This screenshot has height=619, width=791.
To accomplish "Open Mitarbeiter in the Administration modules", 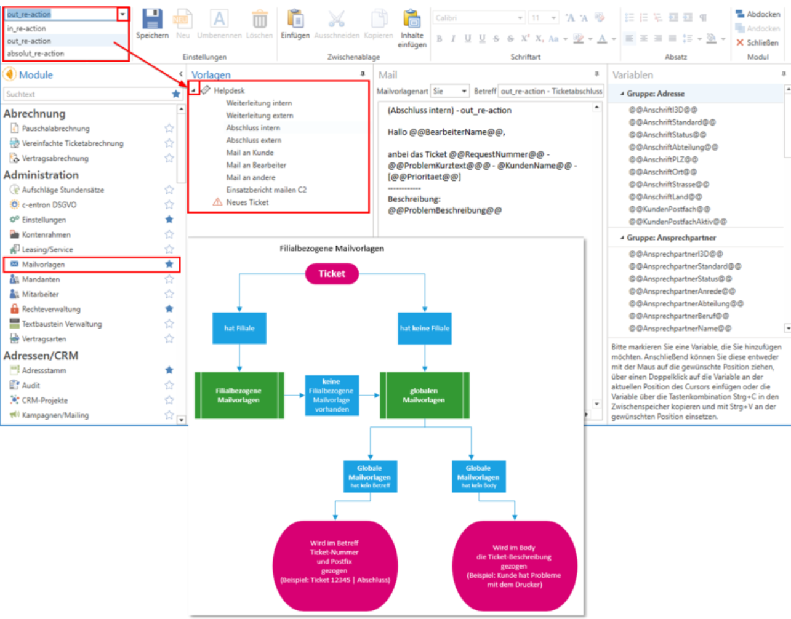I will pos(41,294).
